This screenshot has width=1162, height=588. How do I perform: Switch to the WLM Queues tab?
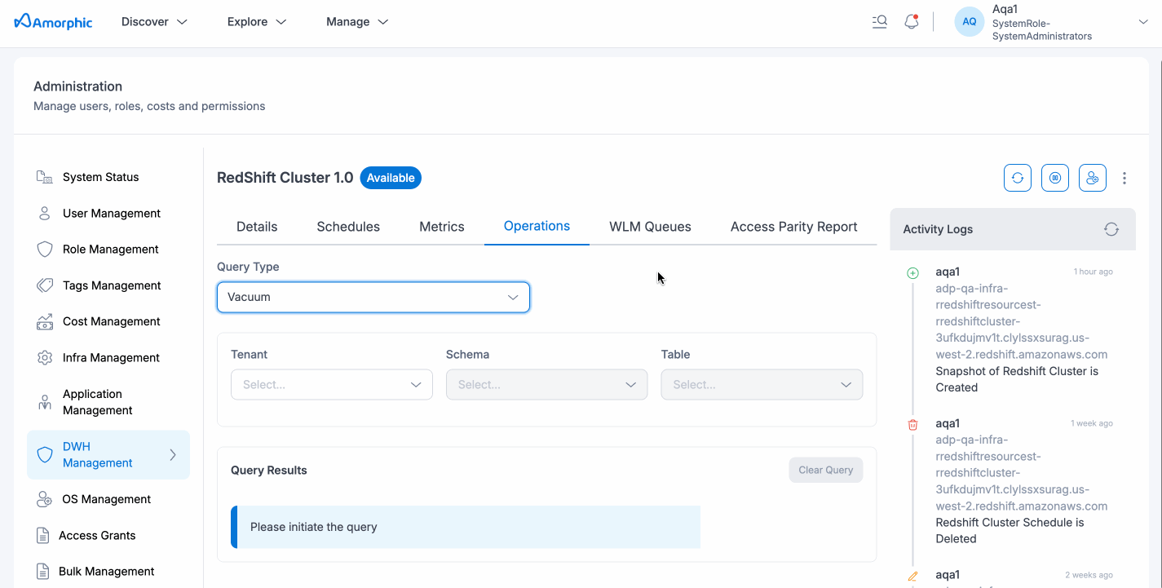650,227
